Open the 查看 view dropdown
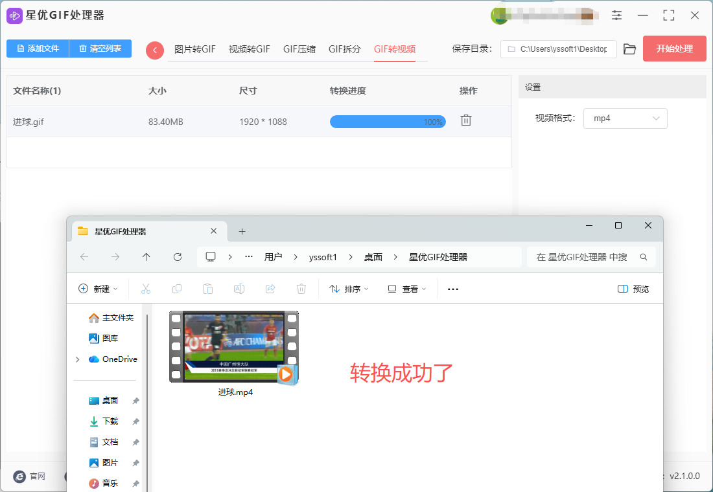 [407, 289]
